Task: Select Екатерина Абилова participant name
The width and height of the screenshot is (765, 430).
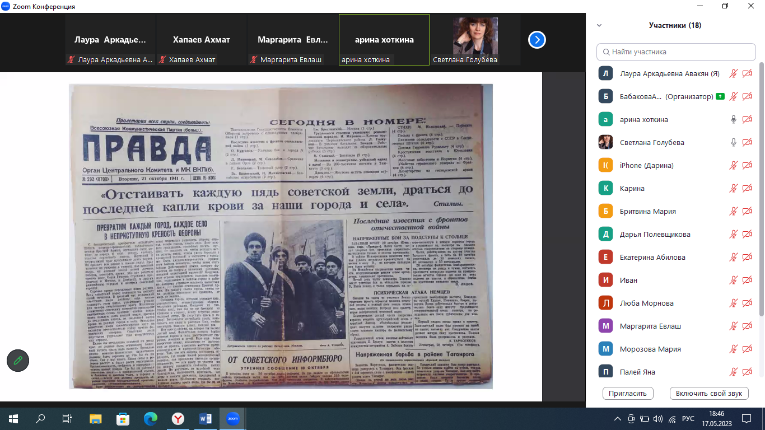Action: (652, 257)
